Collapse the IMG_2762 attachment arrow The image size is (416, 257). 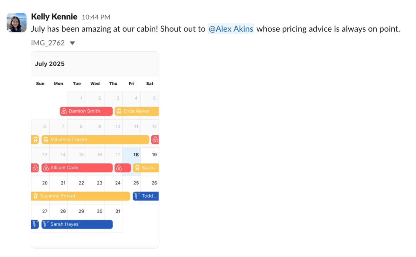click(x=73, y=43)
